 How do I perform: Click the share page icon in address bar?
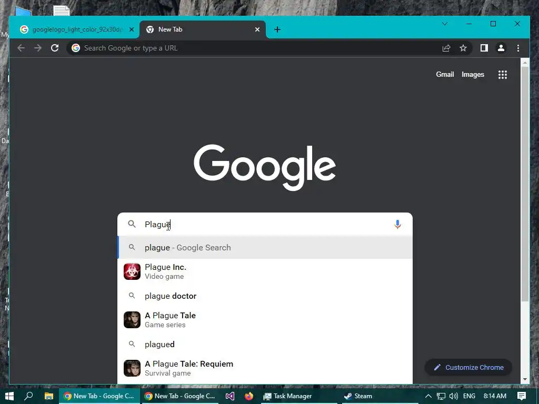pos(446,48)
